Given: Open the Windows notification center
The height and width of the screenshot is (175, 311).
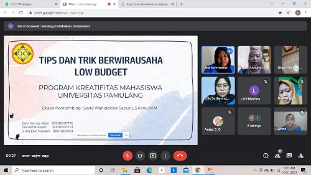Looking at the screenshot, I should tap(303, 170).
